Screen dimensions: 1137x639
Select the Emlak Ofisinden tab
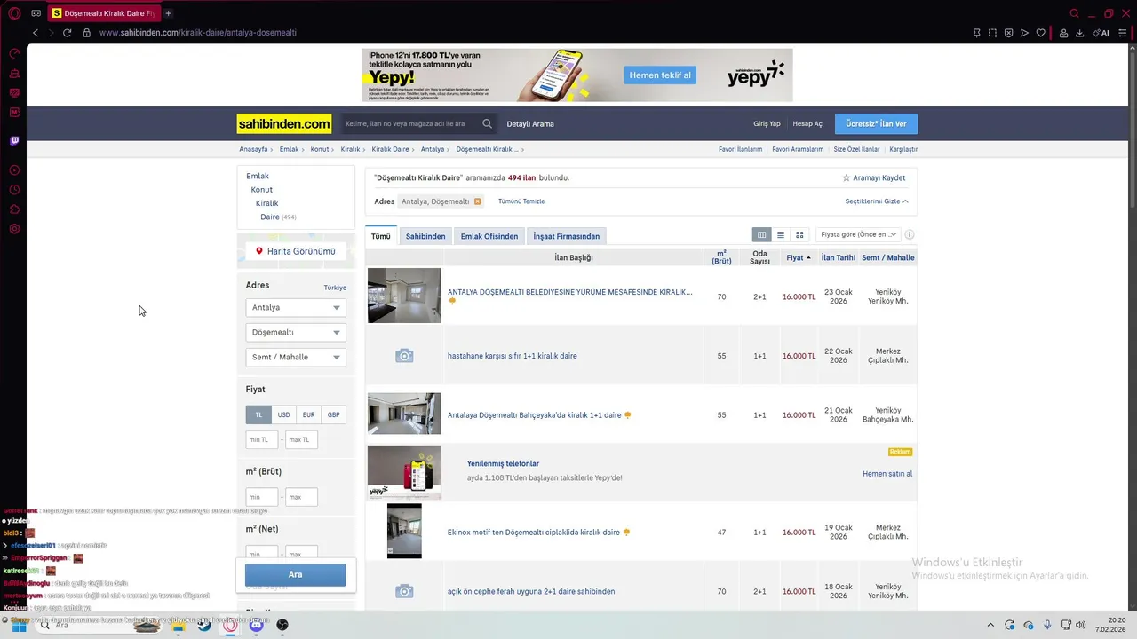[x=489, y=237]
